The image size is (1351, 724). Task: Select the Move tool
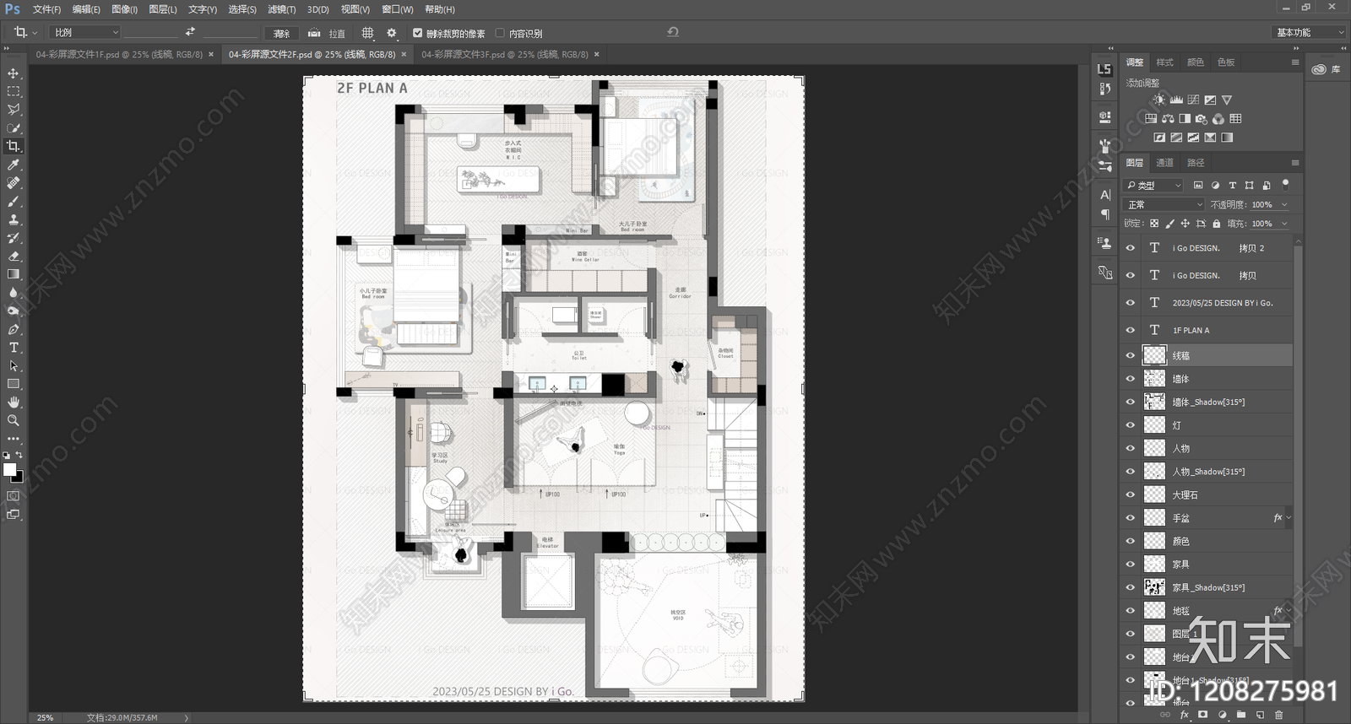point(14,73)
